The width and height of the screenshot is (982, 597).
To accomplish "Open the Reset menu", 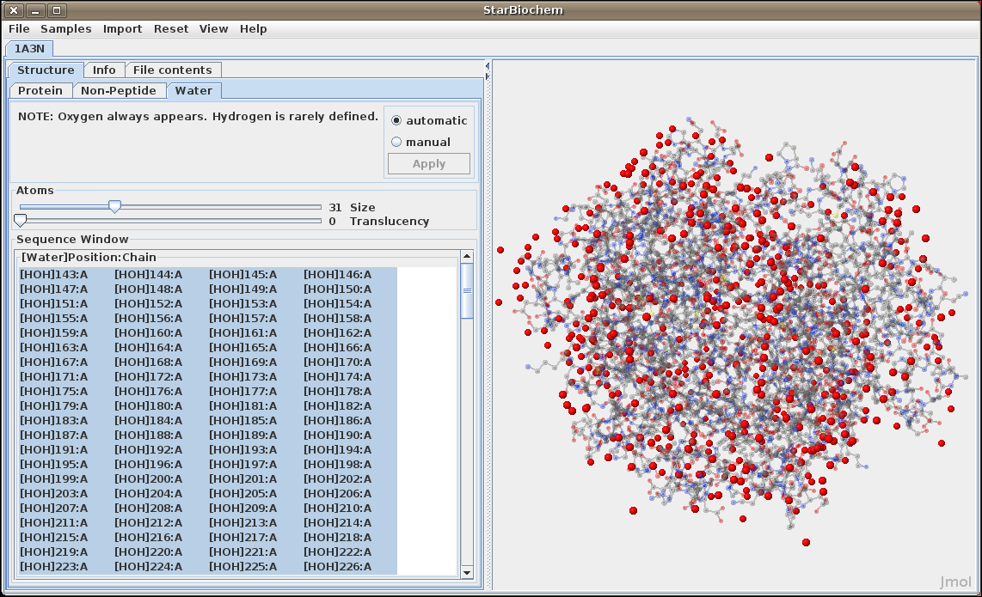I will (171, 29).
